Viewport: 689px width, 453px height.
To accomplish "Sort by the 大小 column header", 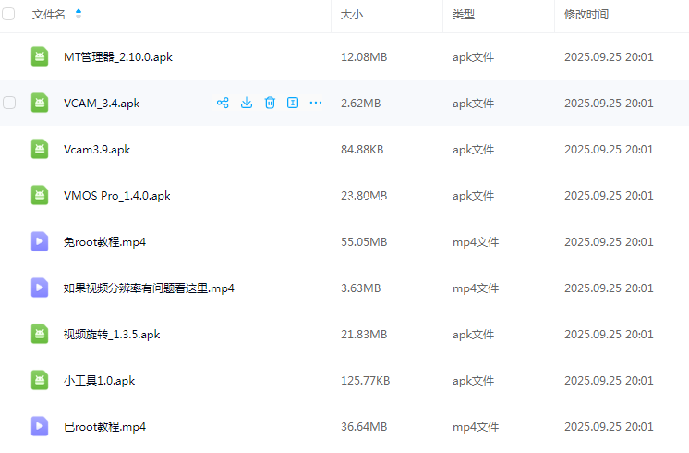I will [352, 15].
